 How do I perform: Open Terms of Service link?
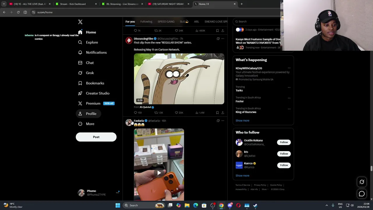coord(243,185)
